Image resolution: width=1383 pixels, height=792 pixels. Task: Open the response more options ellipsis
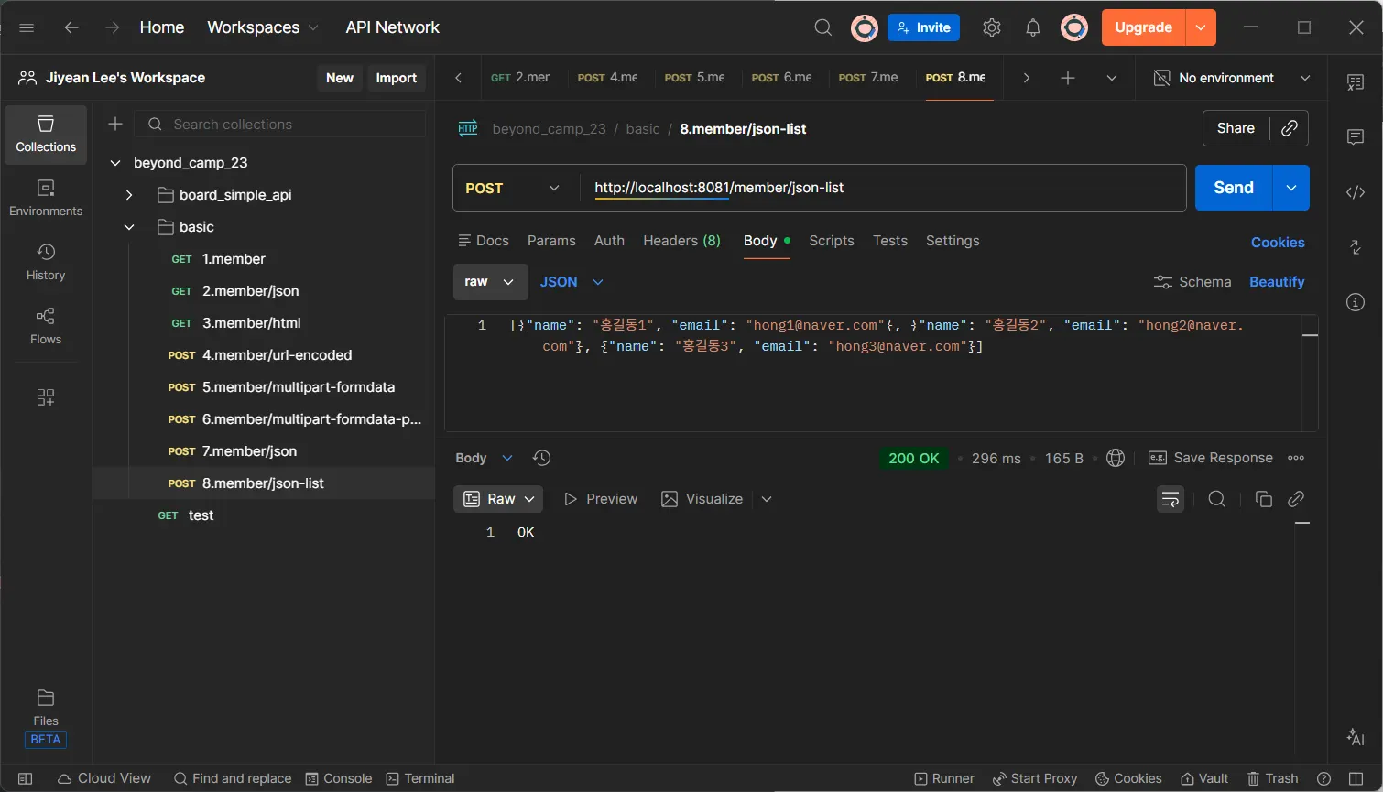1296,458
